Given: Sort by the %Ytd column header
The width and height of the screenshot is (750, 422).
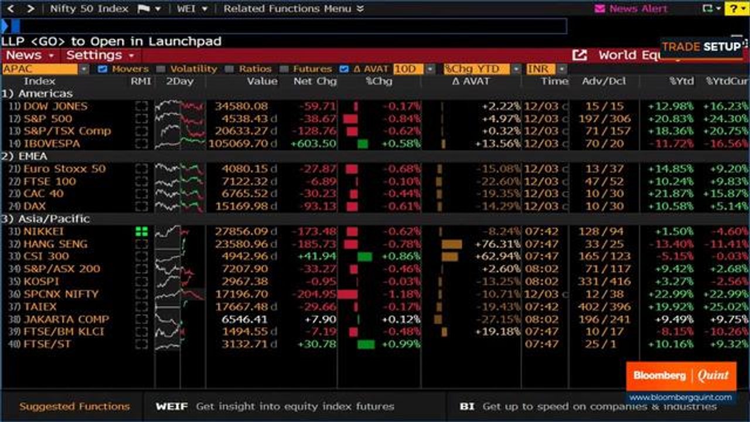Looking at the screenshot, I should tap(681, 81).
